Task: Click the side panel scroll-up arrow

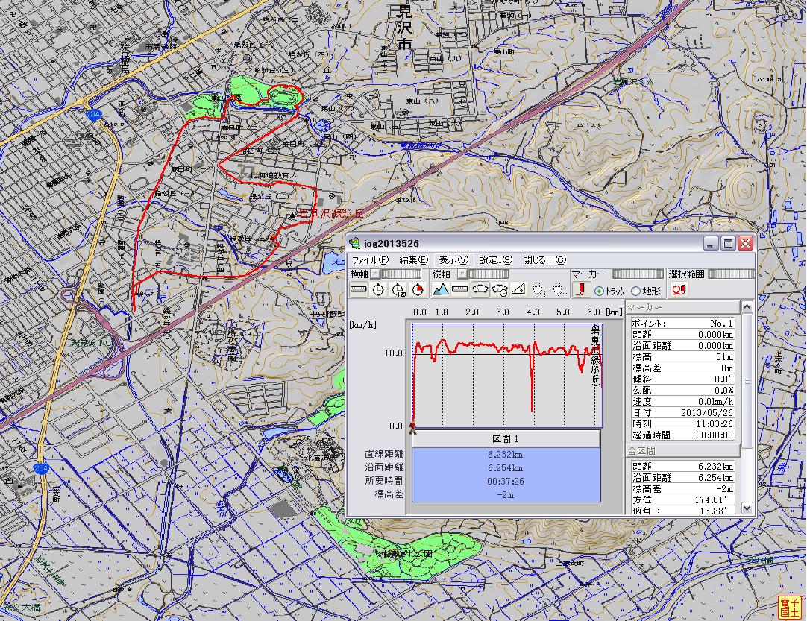Action: pos(747,307)
